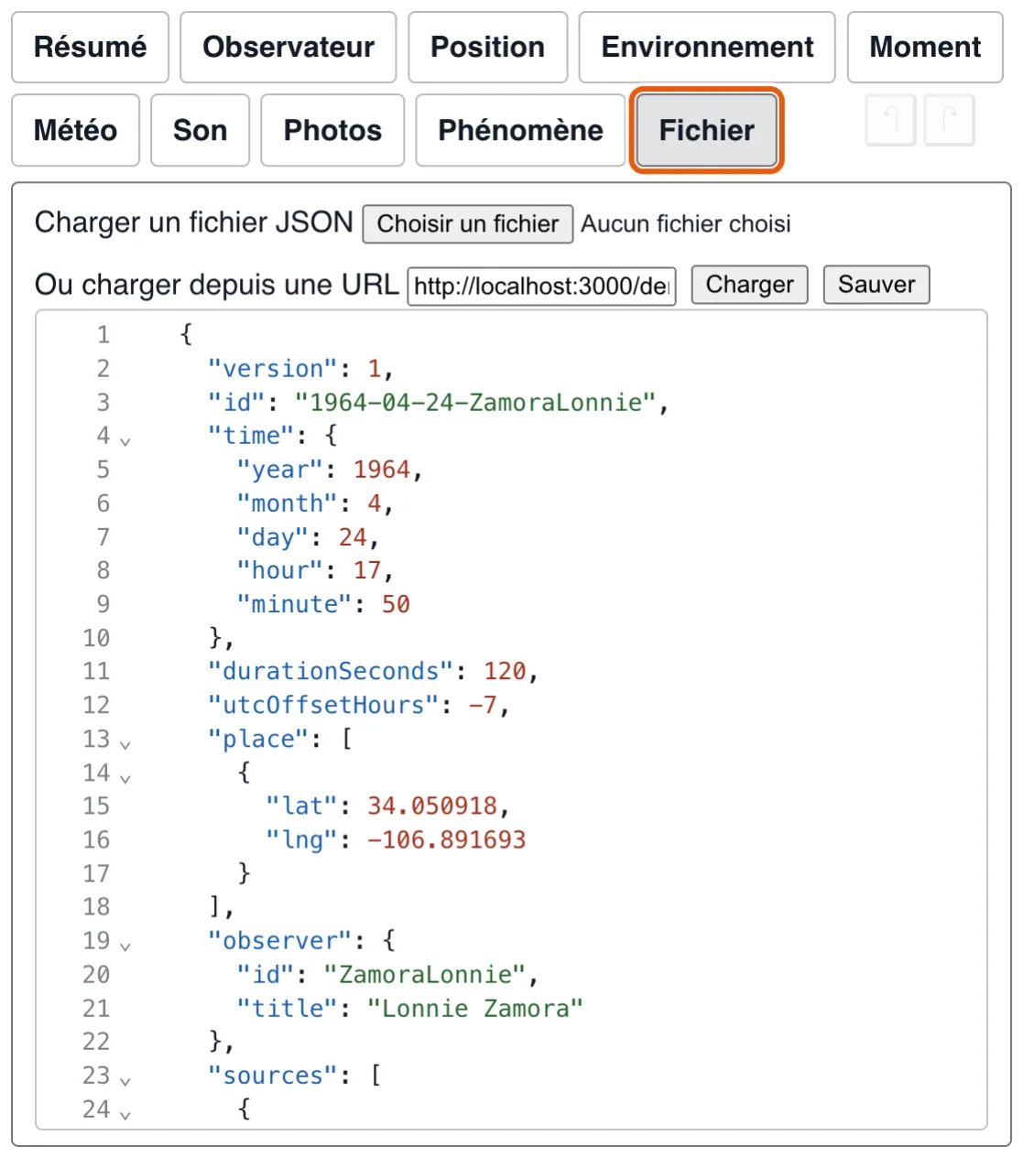Click the latitude value 34.050918
Image resolution: width=1023 pixels, height=1157 pixels.
(x=432, y=806)
